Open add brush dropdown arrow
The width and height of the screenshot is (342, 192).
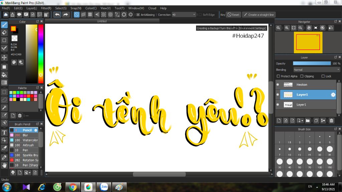(x=29, y=173)
